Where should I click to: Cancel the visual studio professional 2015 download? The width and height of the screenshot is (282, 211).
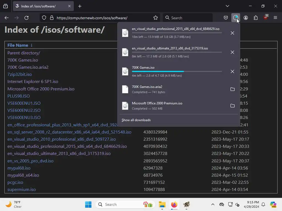click(x=232, y=33)
